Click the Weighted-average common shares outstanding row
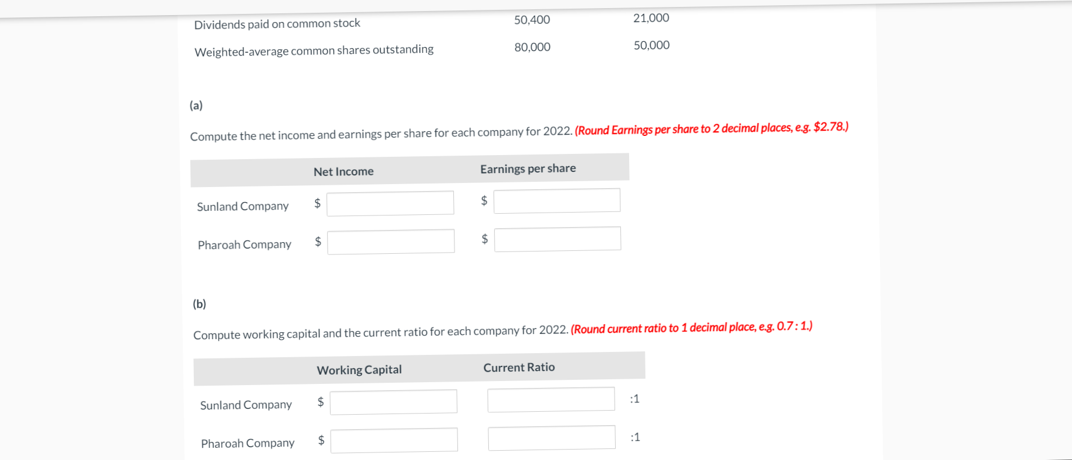Screen dimensions: 1072x460 point(314,50)
